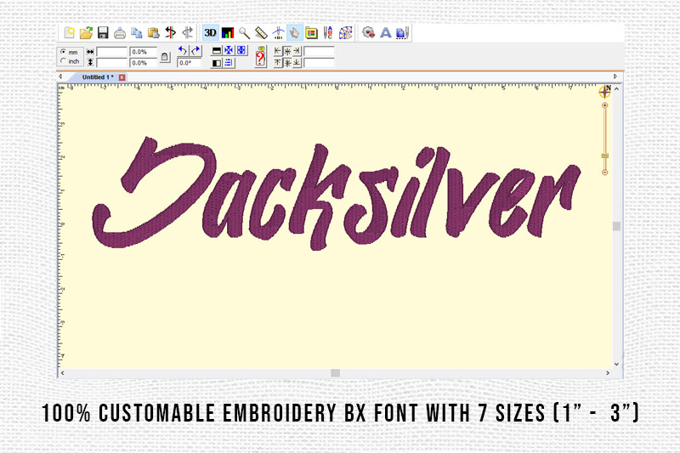The image size is (680, 453).
Task: Open the yellow object properties panel icon
Action: tap(311, 33)
